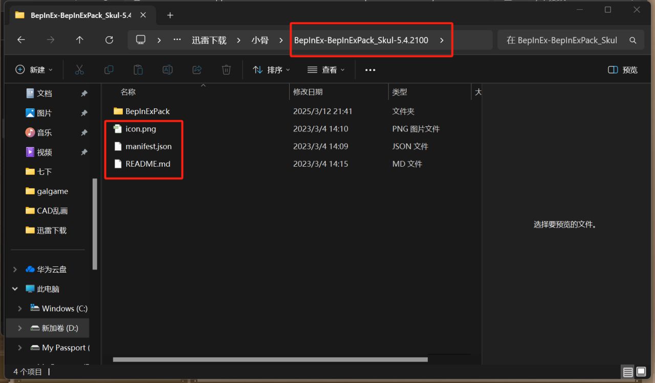Sort by 修改日期 column header
The image size is (655, 383).
tap(308, 92)
